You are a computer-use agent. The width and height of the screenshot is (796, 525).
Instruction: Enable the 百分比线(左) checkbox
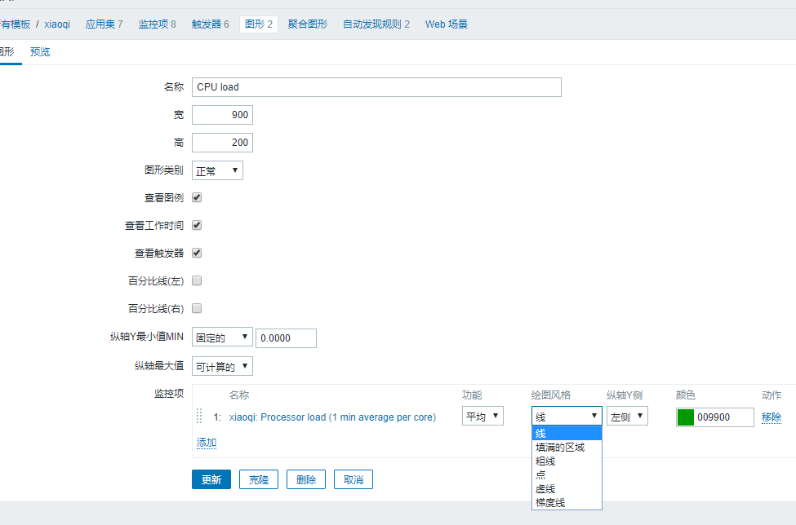[197, 280]
